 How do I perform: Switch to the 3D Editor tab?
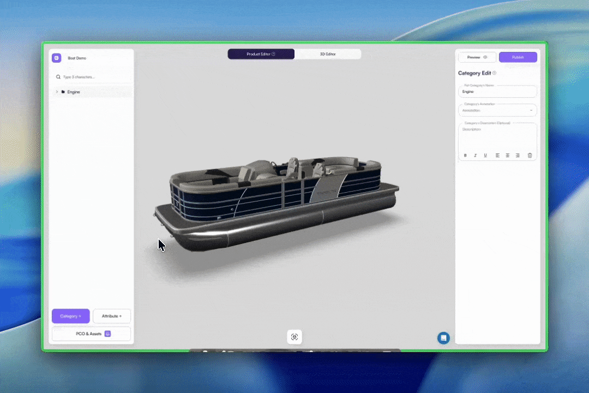pos(328,54)
